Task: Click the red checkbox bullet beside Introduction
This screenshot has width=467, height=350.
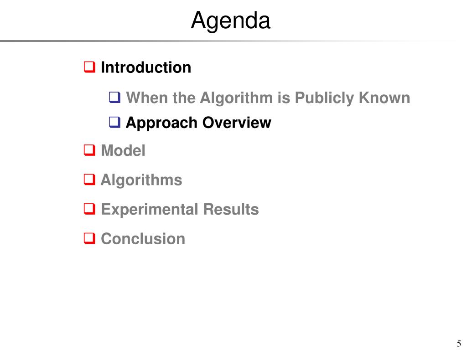Action: pyautogui.click(x=90, y=67)
